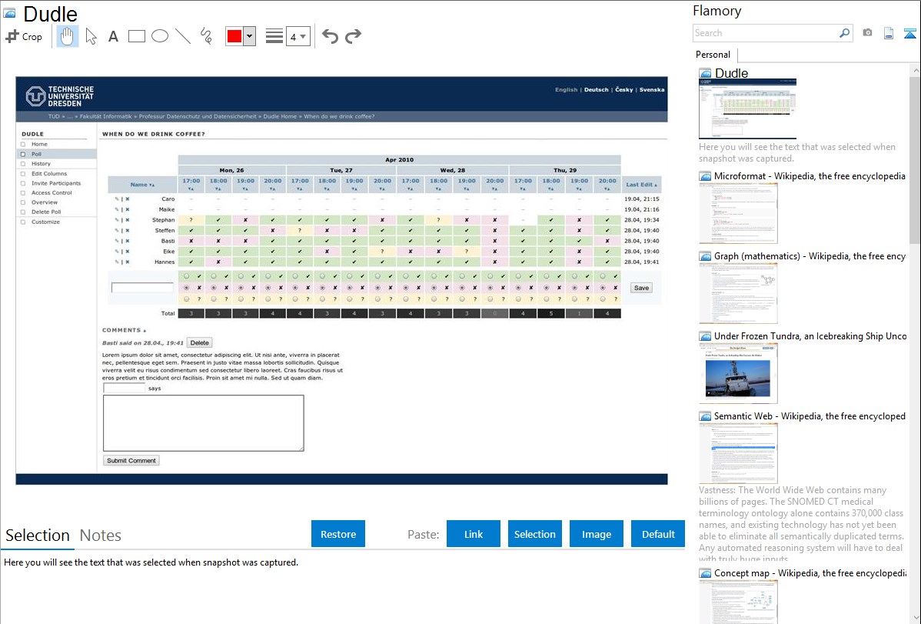Click the icon beside Semantic Web title
This screenshot has height=624, width=921.
pos(705,415)
